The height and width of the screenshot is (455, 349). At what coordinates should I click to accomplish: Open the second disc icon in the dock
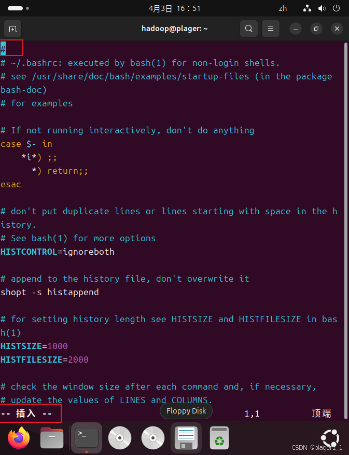coord(152,438)
